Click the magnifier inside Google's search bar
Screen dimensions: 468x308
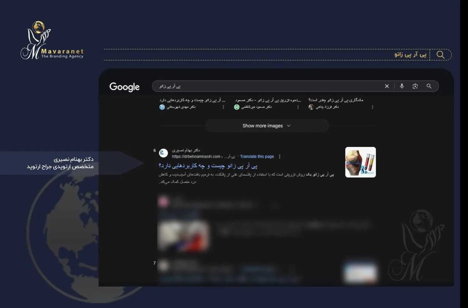pos(429,86)
